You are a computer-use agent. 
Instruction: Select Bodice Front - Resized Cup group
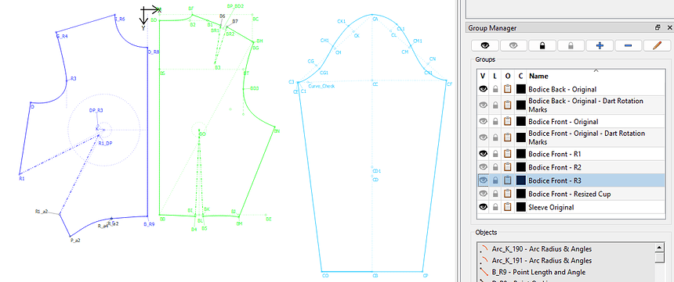(x=569, y=194)
